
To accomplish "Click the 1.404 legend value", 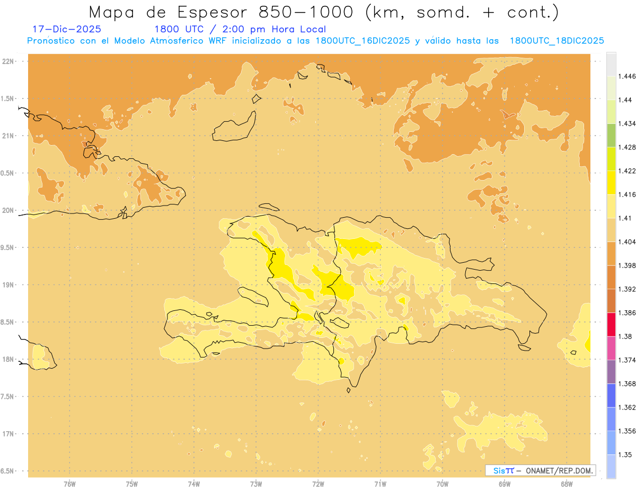I will coord(627,242).
